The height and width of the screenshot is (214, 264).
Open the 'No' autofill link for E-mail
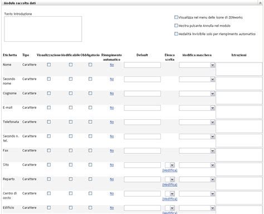click(x=112, y=108)
